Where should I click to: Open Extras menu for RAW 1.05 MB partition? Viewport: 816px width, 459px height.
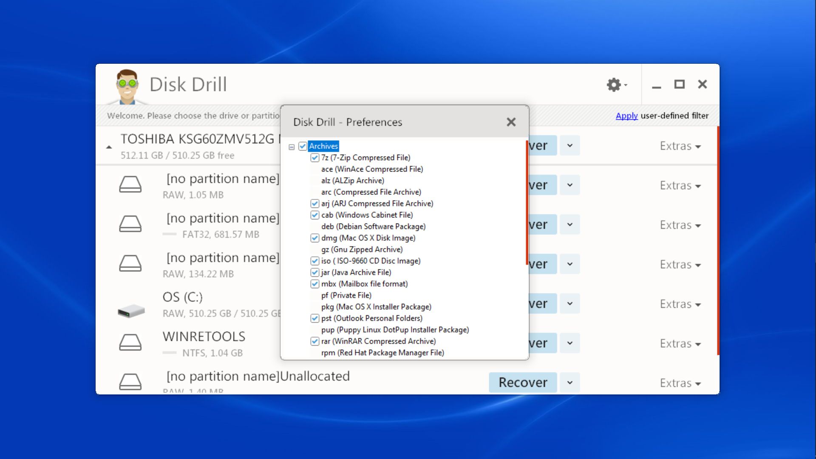680,185
